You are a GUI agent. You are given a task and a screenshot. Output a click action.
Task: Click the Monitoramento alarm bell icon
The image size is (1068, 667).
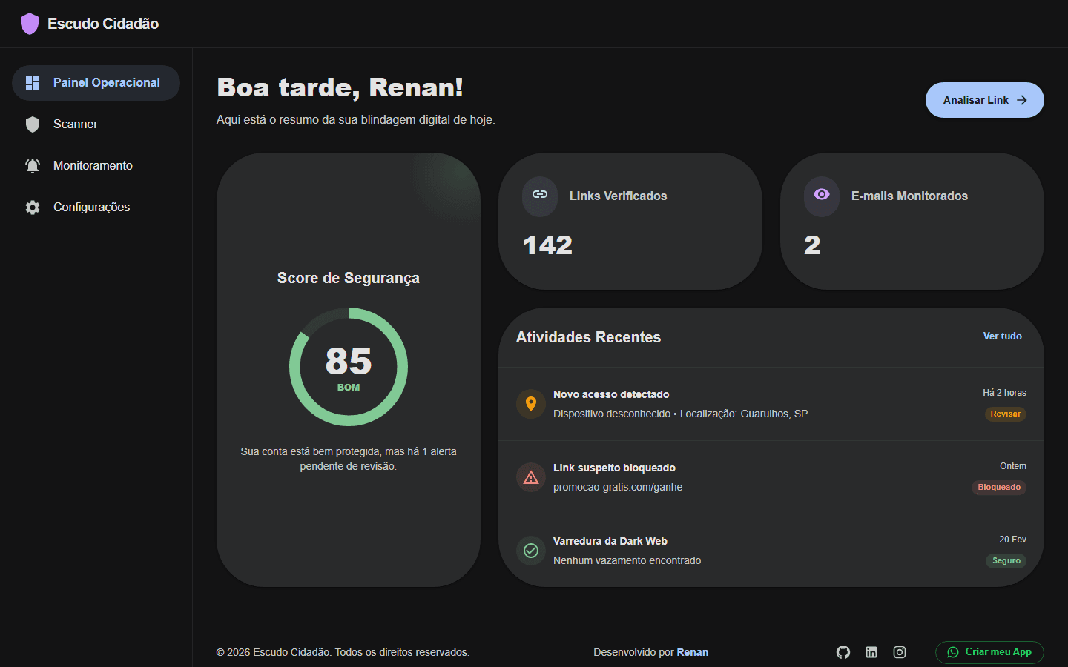tap(33, 166)
